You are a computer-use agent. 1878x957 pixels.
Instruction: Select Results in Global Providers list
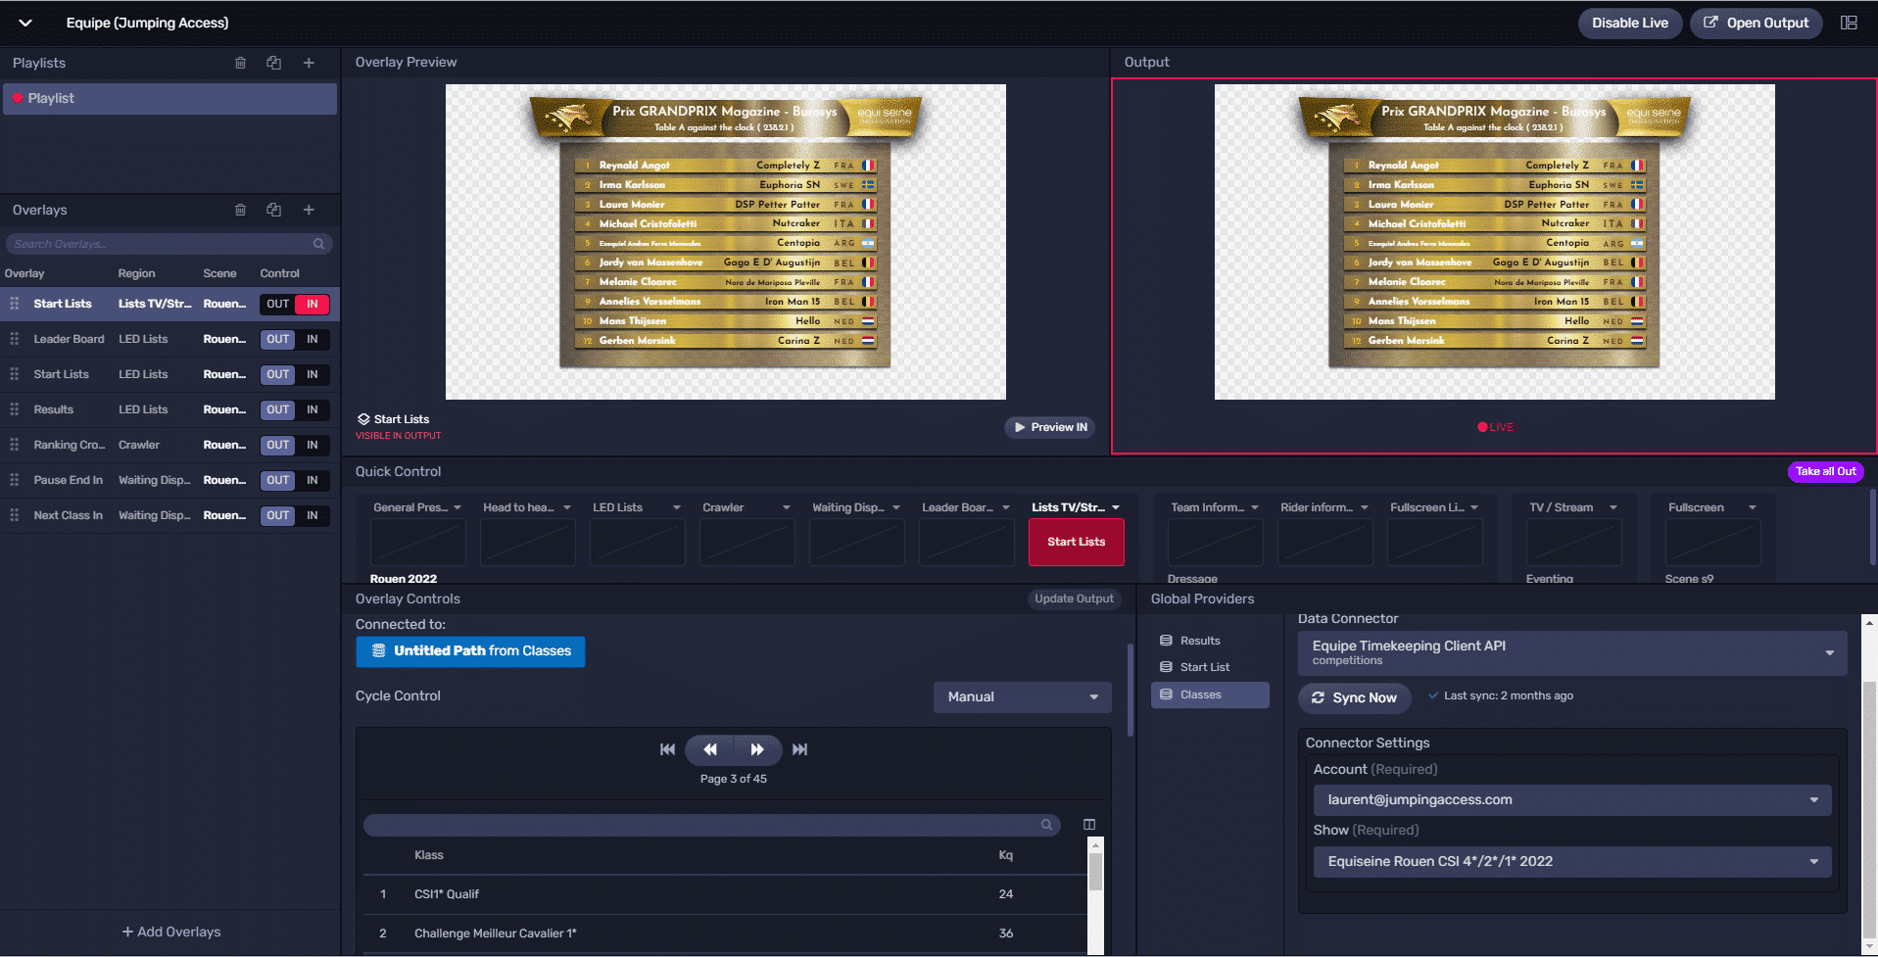coord(1200,641)
